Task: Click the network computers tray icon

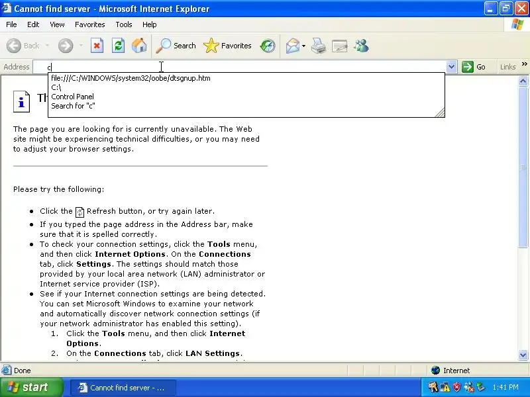Action: click(x=468, y=387)
